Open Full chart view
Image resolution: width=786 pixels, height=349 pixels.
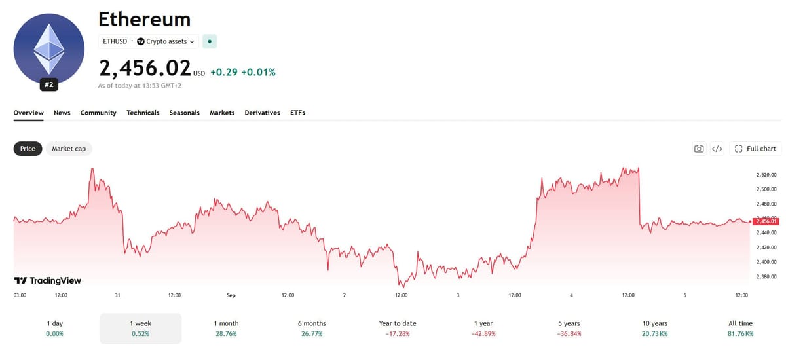[x=755, y=149]
